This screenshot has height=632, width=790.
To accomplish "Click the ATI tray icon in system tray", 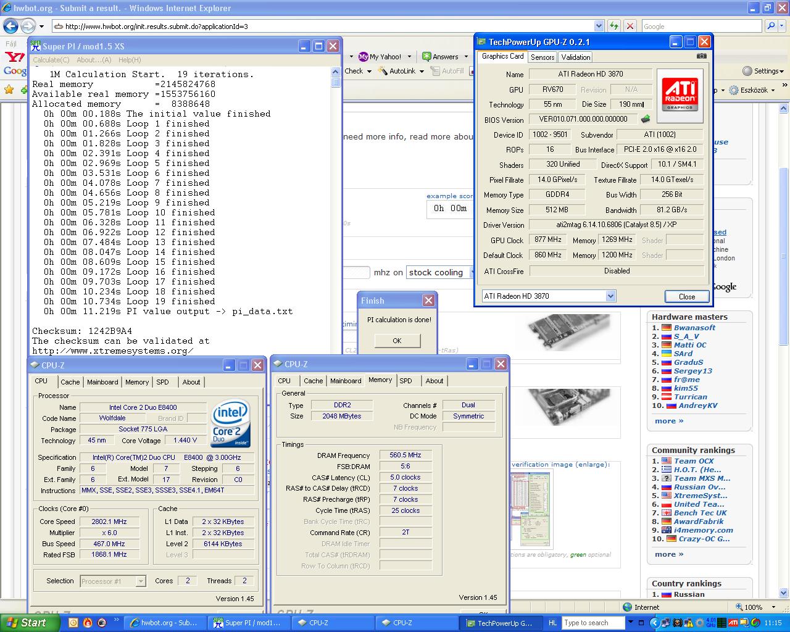I will point(733,623).
